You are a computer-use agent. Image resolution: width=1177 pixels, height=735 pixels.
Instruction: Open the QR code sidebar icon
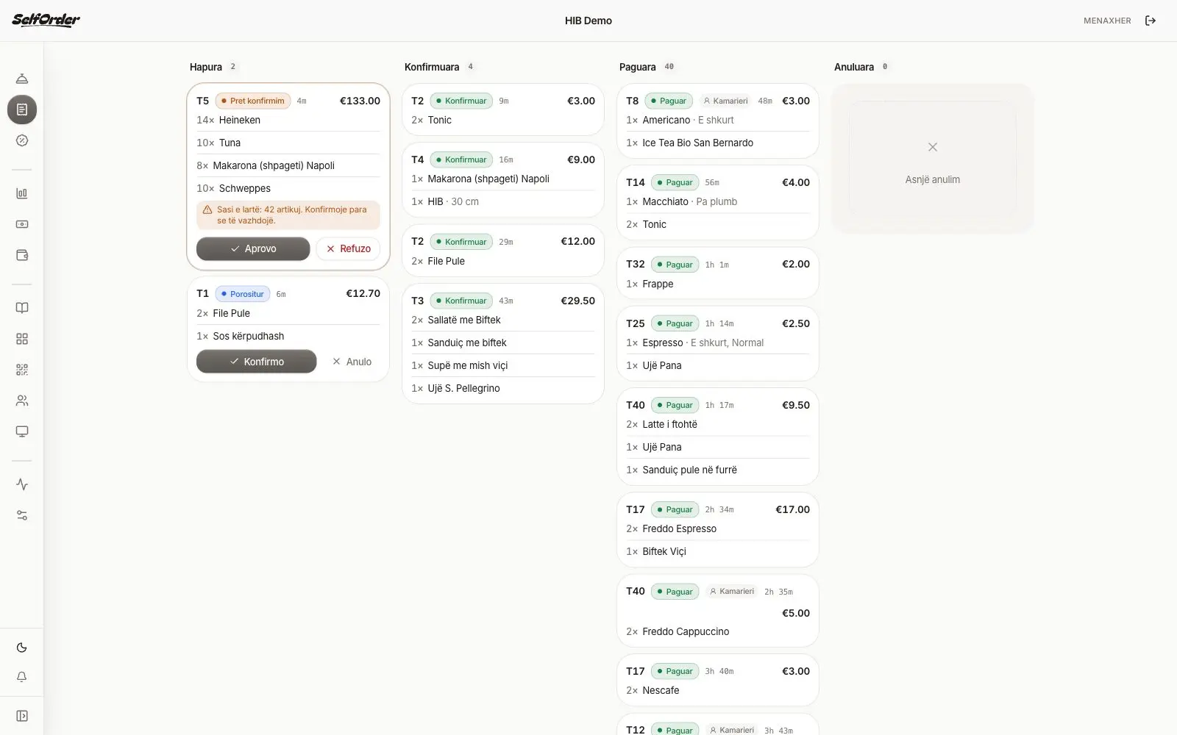point(22,370)
